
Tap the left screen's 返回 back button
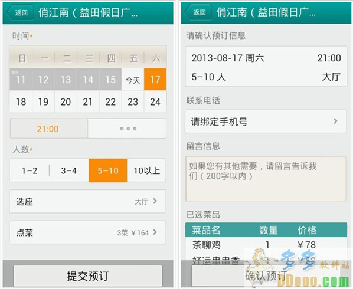(20, 12)
